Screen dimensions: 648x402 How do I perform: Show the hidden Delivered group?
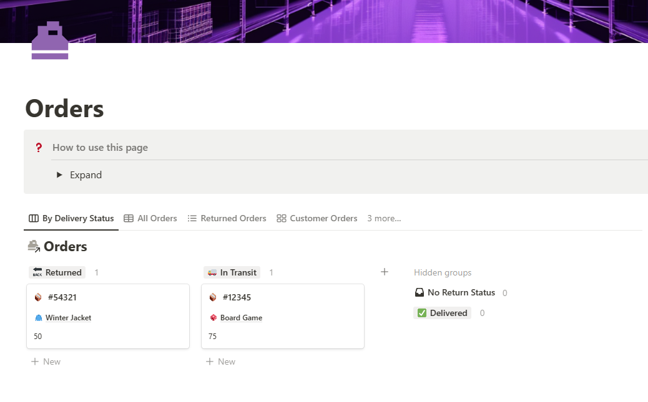[442, 313]
